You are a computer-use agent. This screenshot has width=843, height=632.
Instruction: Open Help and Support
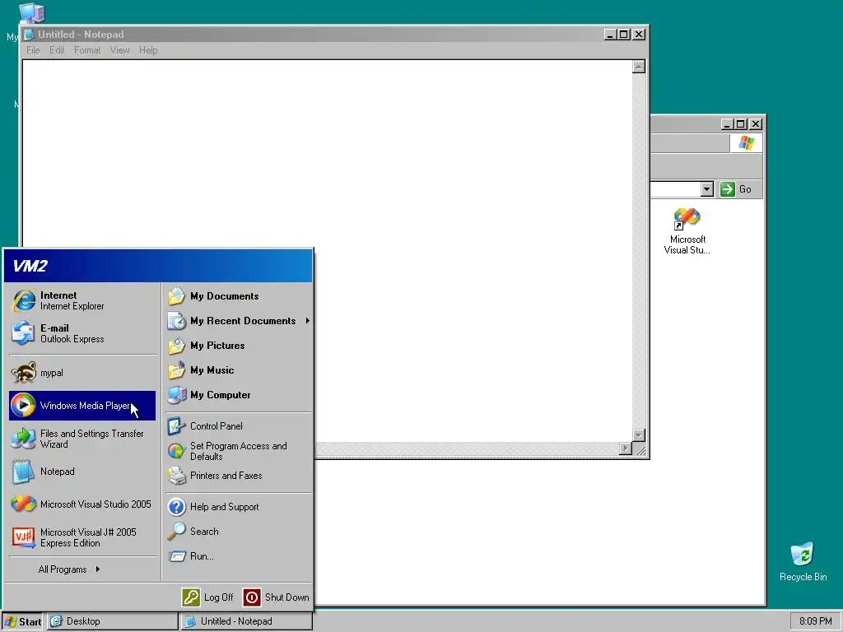239,507
